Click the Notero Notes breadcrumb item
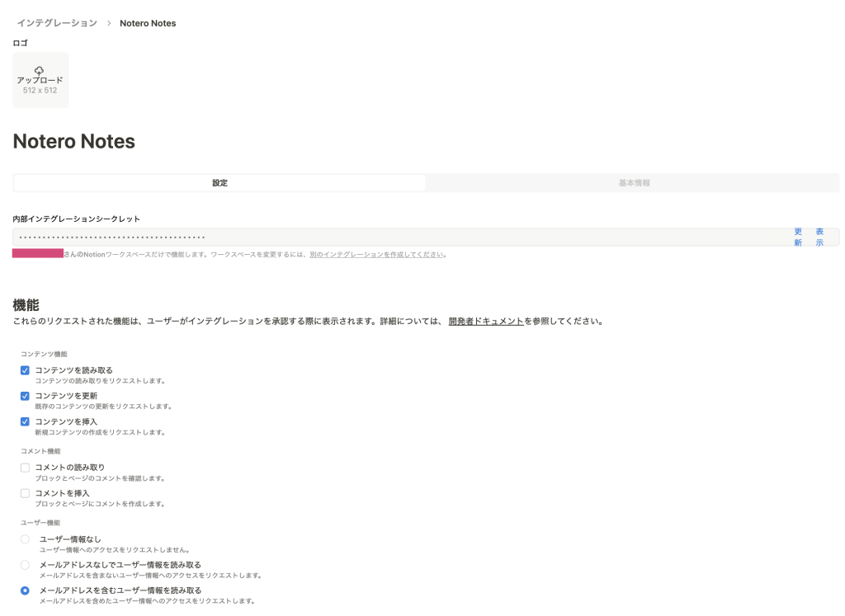 click(x=148, y=23)
